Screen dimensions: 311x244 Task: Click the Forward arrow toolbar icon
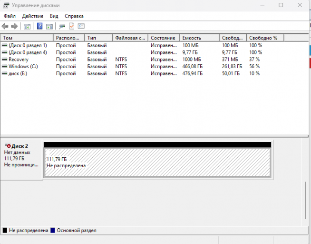14,26
